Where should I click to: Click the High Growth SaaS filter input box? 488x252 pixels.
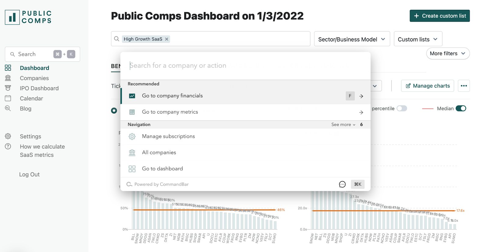click(210, 39)
